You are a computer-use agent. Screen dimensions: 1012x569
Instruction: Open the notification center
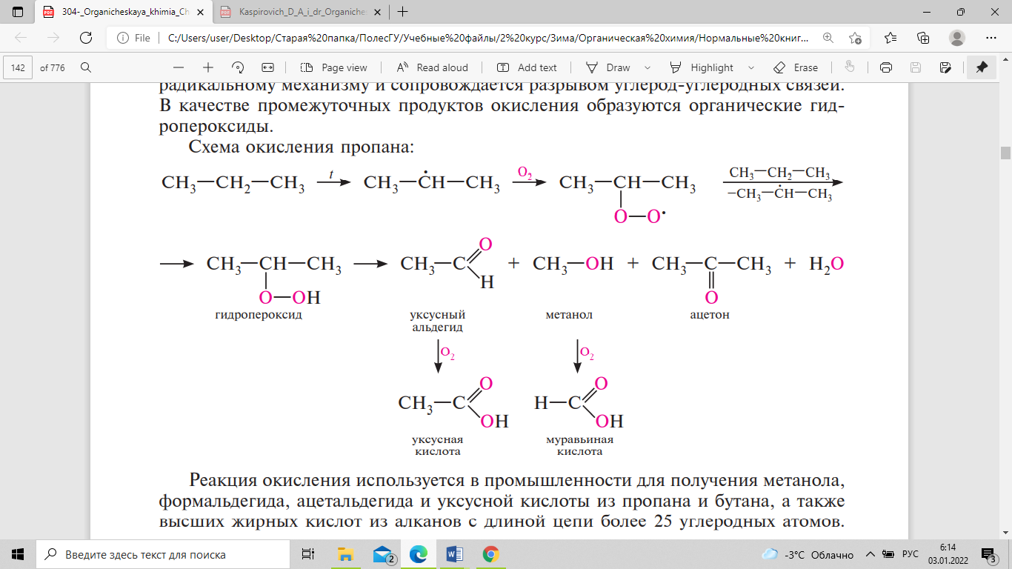point(988,554)
